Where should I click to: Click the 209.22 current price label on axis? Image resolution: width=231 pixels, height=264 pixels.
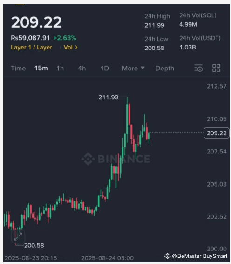pyautogui.click(x=217, y=133)
